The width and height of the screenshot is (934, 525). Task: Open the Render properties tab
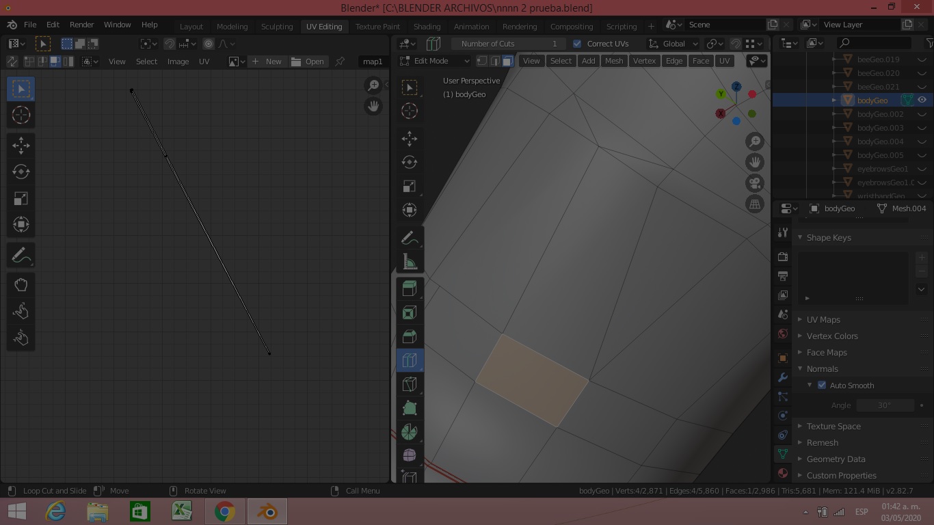tap(783, 257)
